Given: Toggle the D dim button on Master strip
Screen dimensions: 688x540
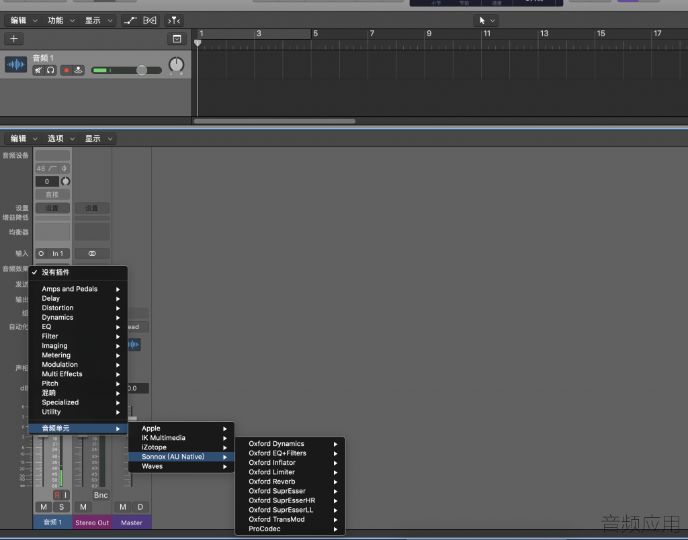Looking at the screenshot, I should tap(140, 507).
